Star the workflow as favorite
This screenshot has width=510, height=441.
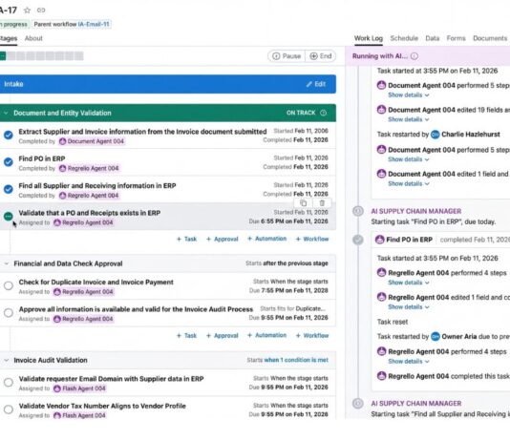click(x=28, y=10)
